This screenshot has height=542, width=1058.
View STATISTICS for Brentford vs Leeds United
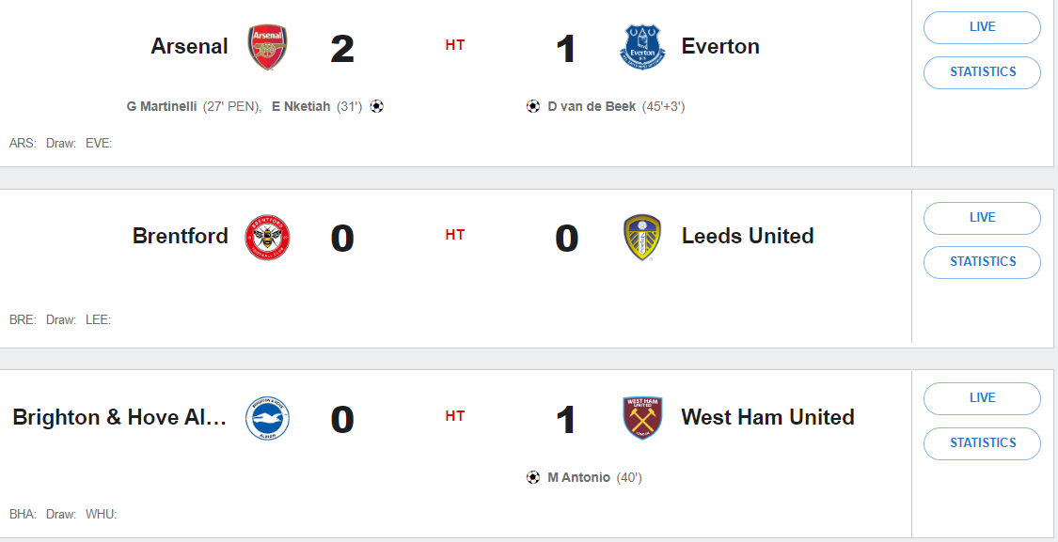pyautogui.click(x=982, y=262)
